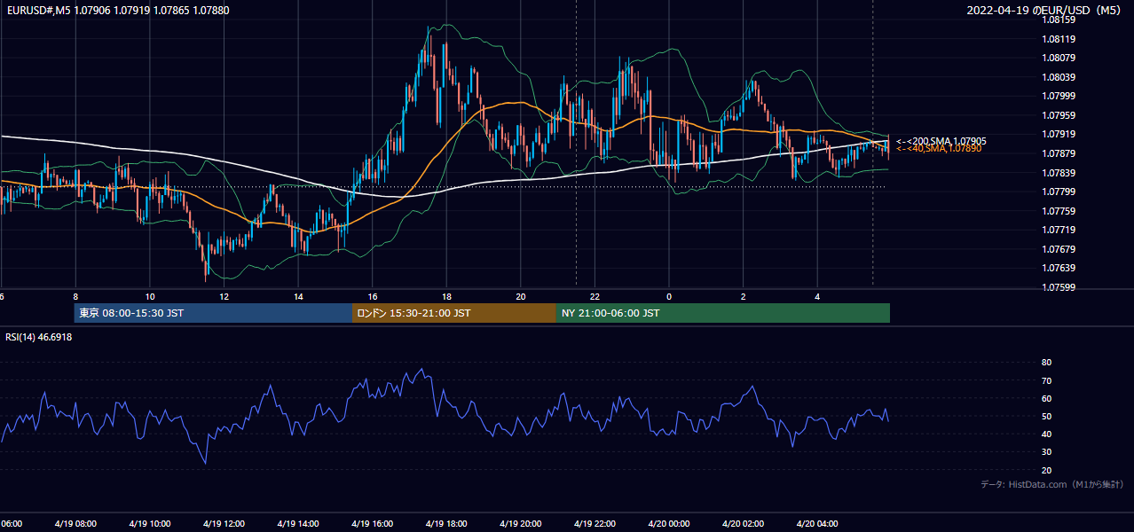Click the RSI(14) 46.6918 indicator label
The width and height of the screenshot is (1134, 532).
point(39,337)
